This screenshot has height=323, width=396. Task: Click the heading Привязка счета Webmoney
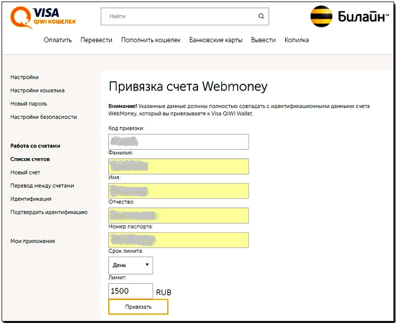(x=188, y=87)
